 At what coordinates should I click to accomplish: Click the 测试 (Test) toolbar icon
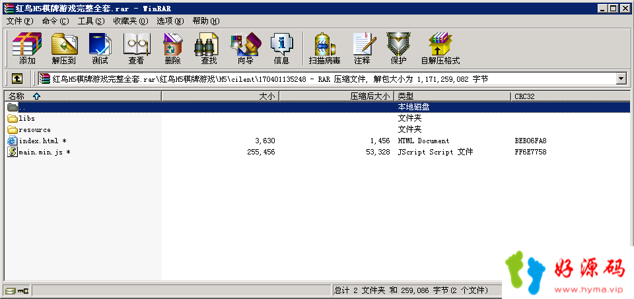point(100,44)
